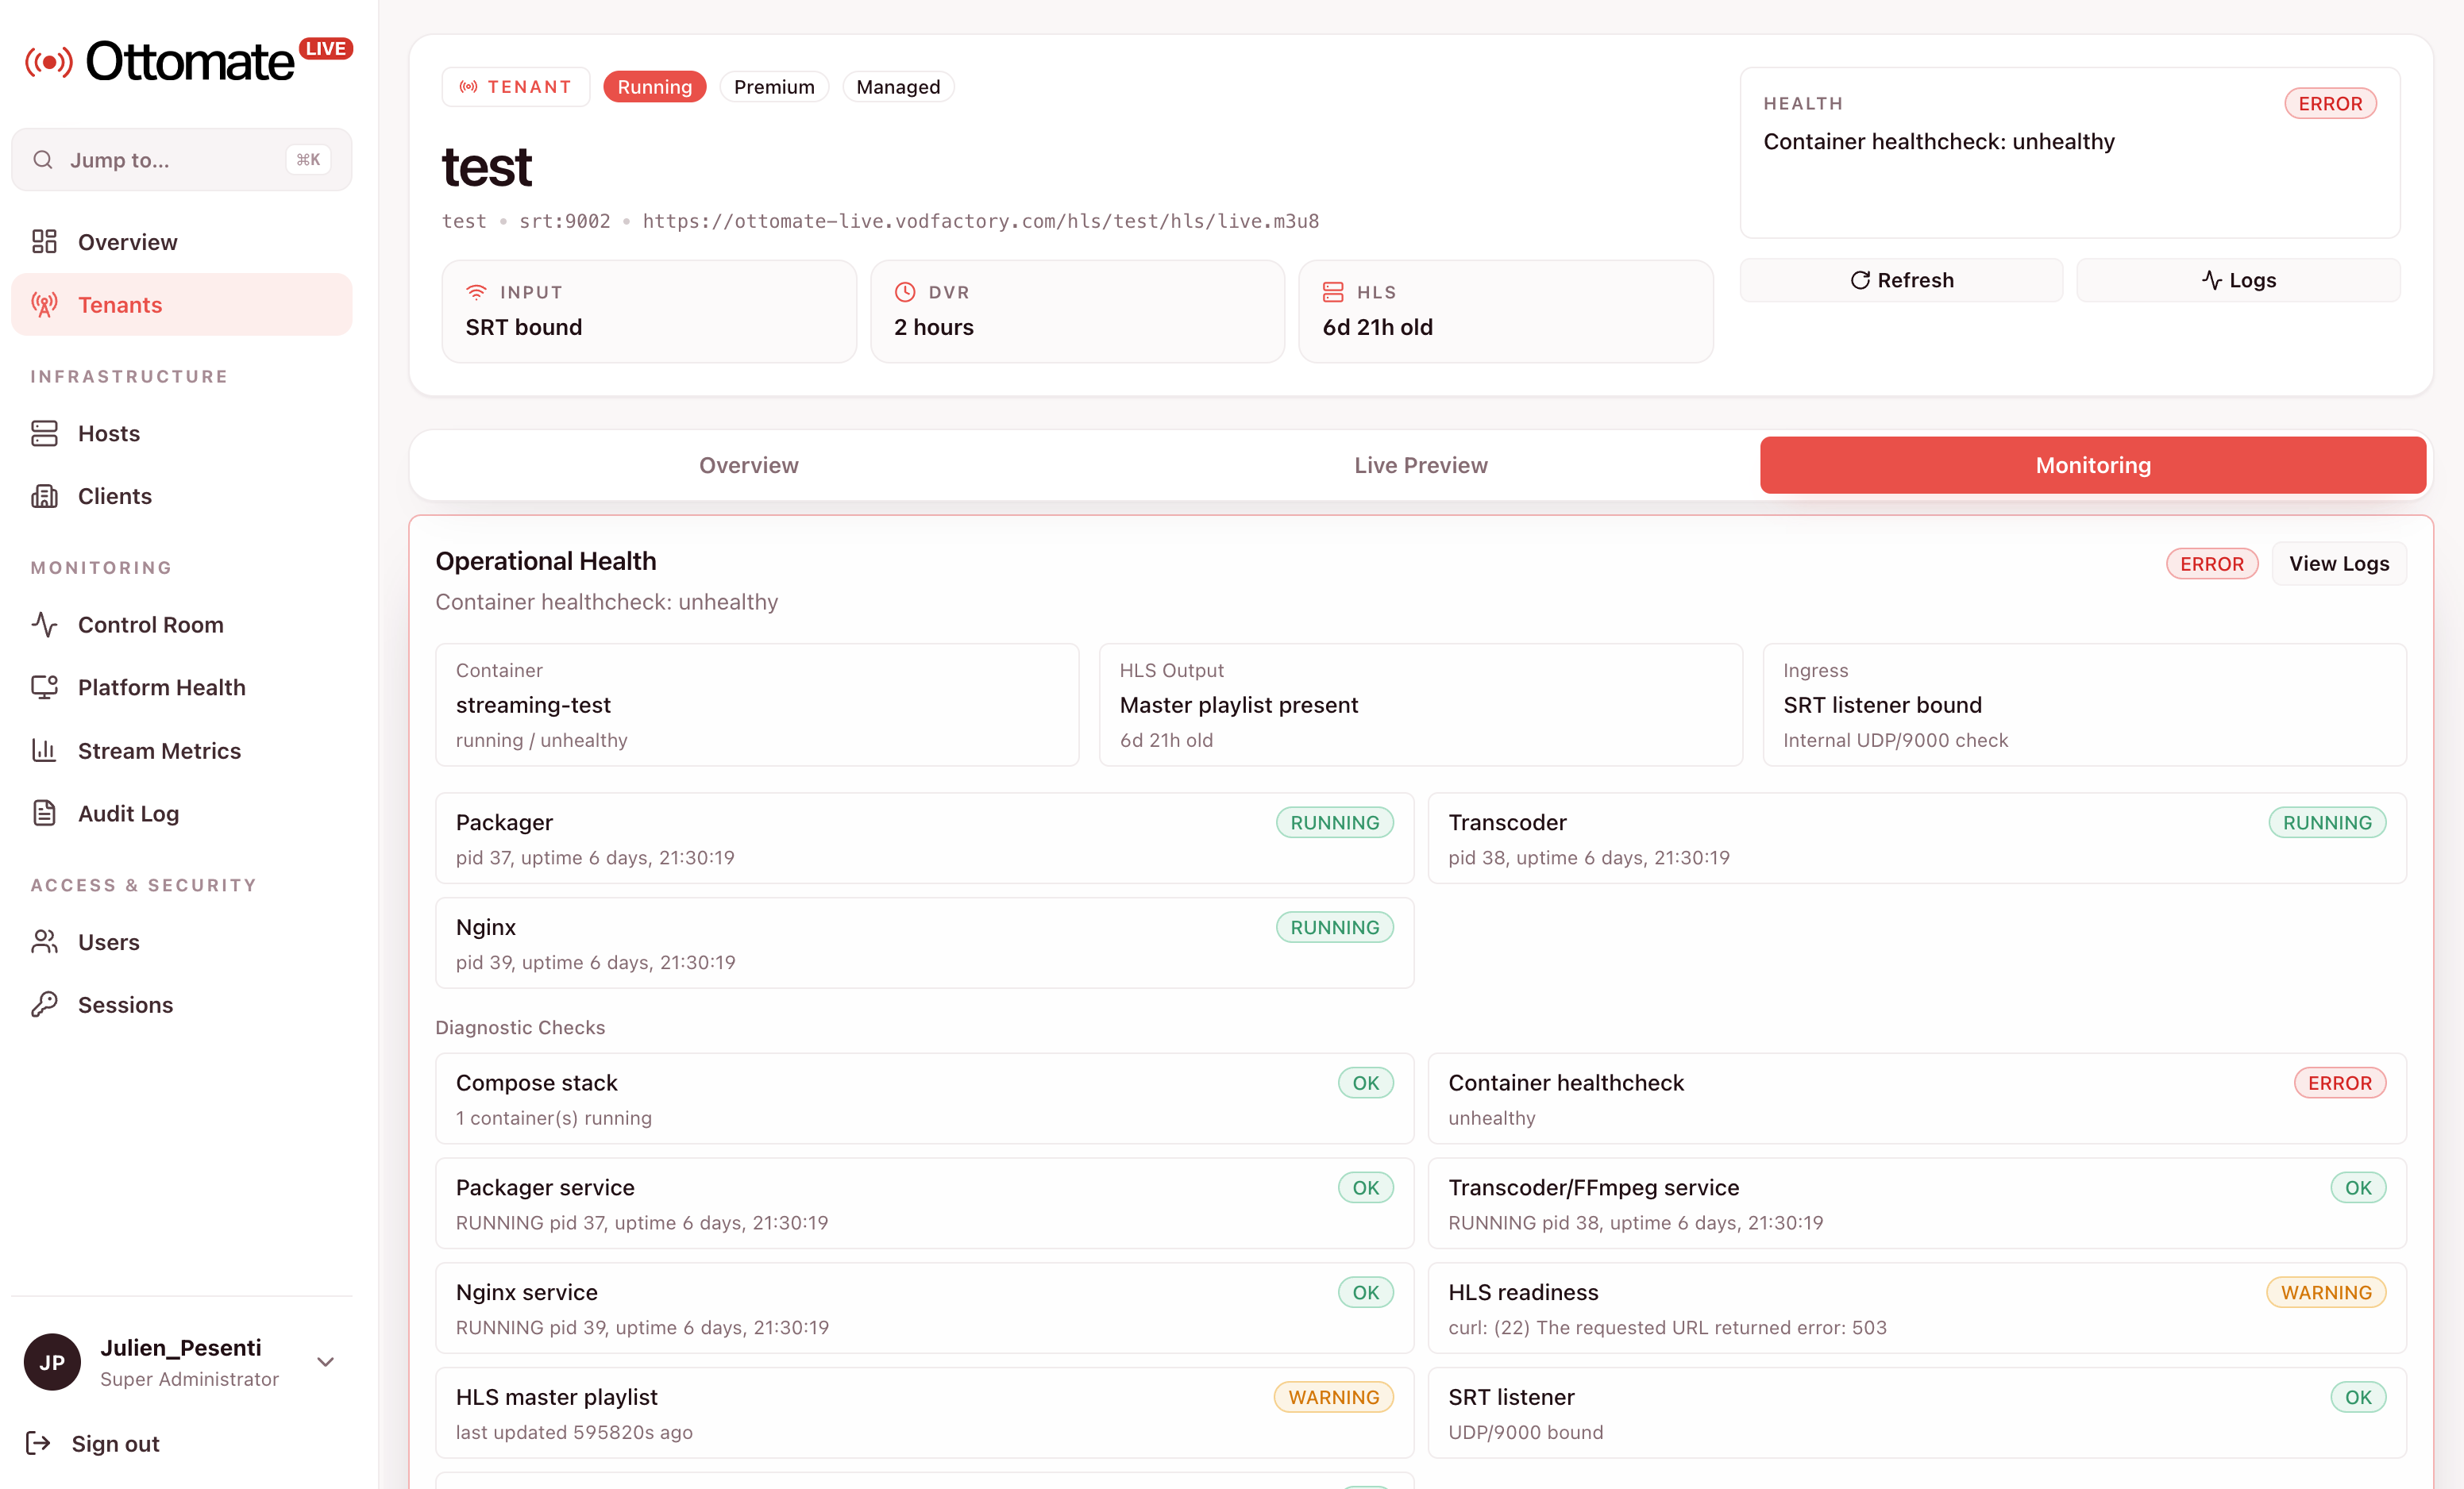Click the Platform Health monitor icon

click(x=44, y=687)
